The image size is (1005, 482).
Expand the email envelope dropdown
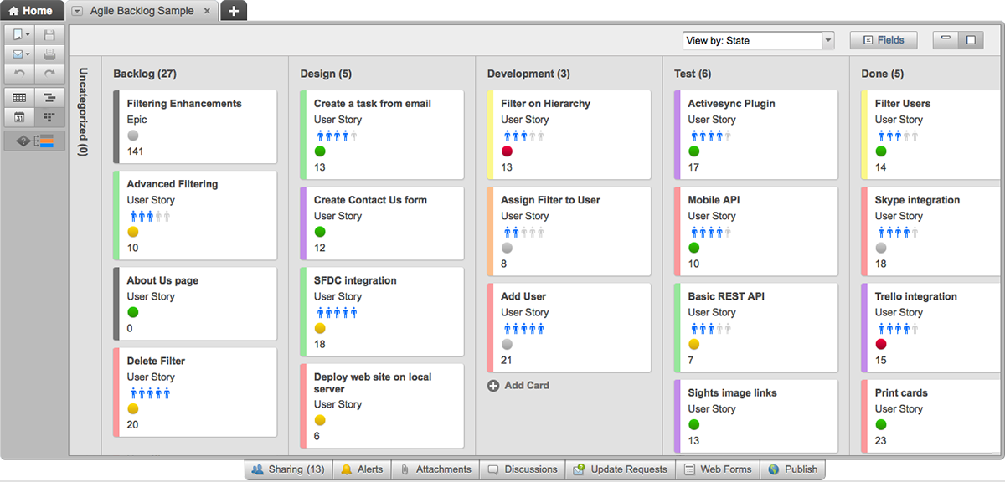(x=28, y=54)
